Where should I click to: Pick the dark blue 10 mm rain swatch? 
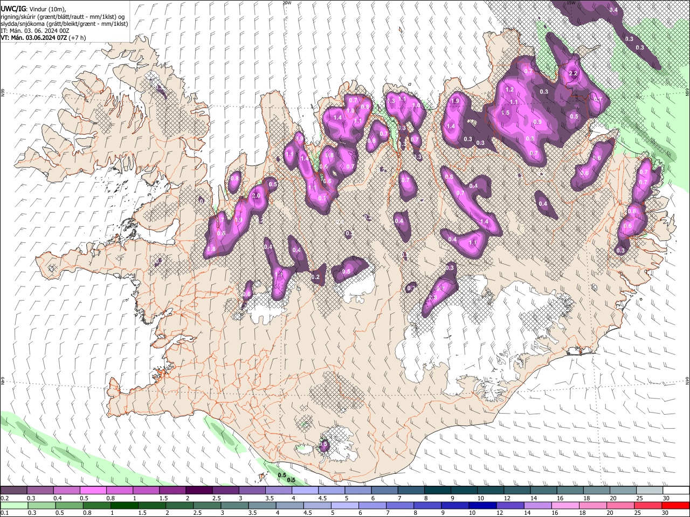(x=482, y=505)
